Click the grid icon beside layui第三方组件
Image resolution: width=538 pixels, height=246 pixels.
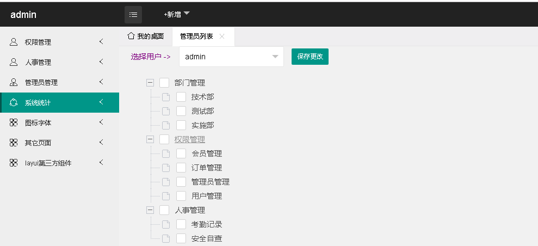pyautogui.click(x=14, y=163)
